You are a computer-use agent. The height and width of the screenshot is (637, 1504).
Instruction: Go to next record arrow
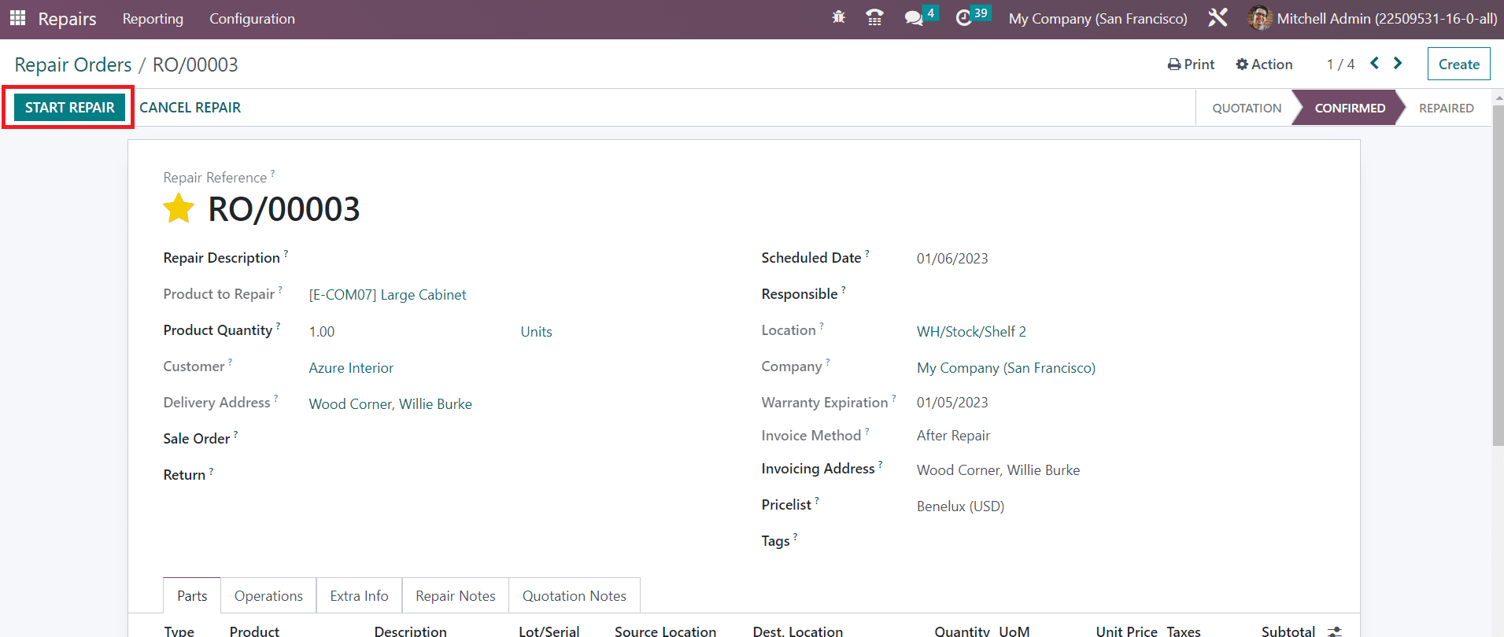pos(1398,63)
